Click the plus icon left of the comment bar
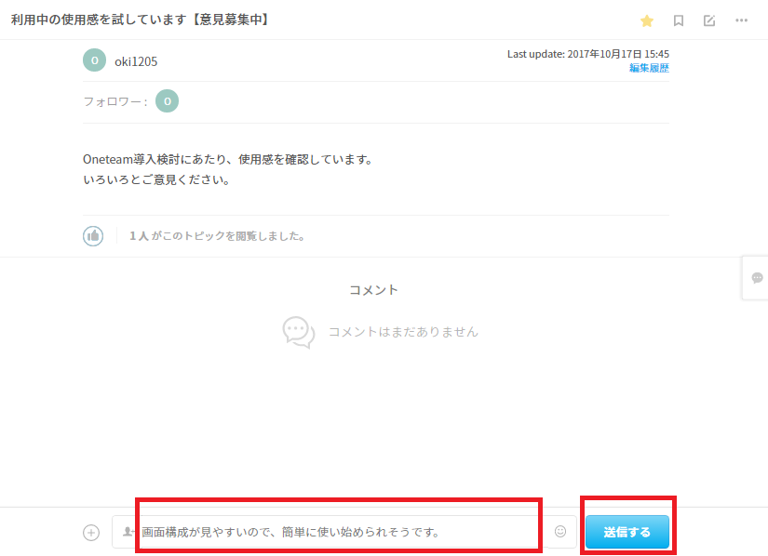The image size is (768, 556). tap(90, 532)
